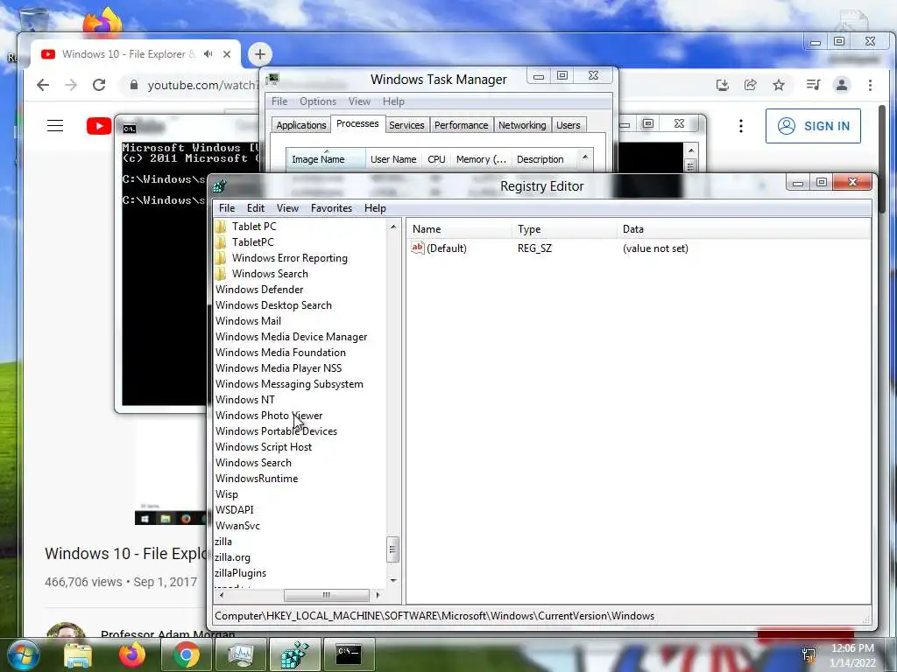Switch to Networking tab in Task Manager
Viewport: 897px width, 672px height.
[x=522, y=125]
